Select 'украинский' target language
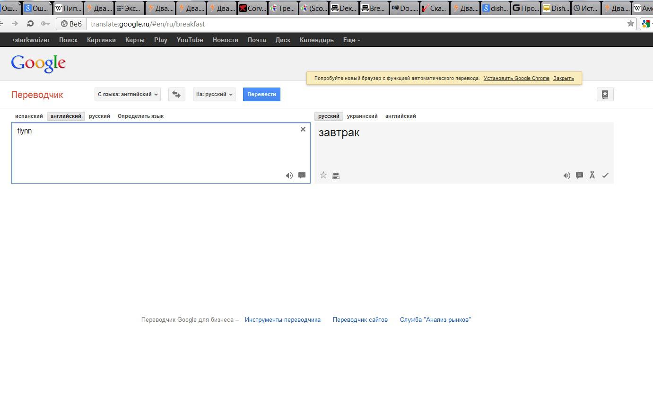The height and width of the screenshot is (416, 653). point(362,116)
